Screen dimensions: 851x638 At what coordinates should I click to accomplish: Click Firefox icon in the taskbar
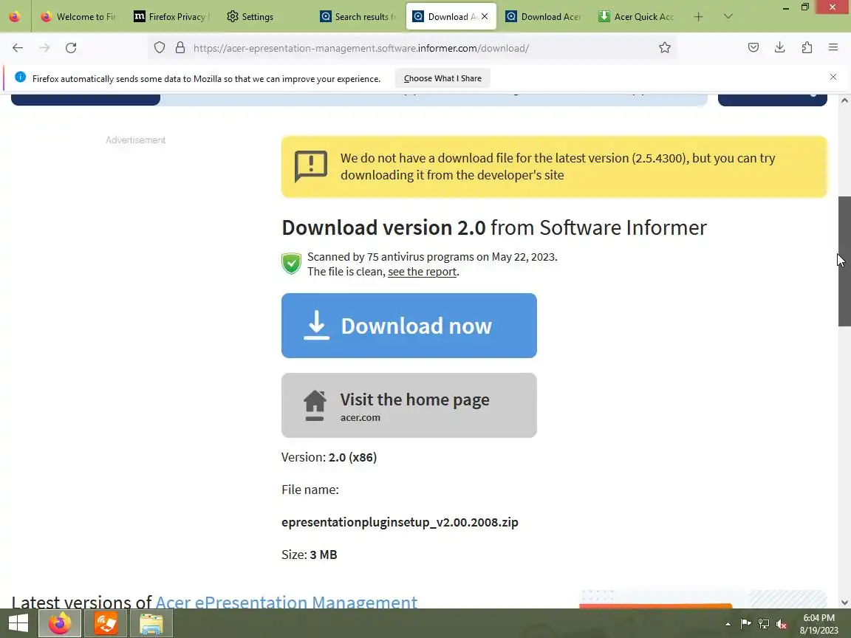(x=60, y=622)
